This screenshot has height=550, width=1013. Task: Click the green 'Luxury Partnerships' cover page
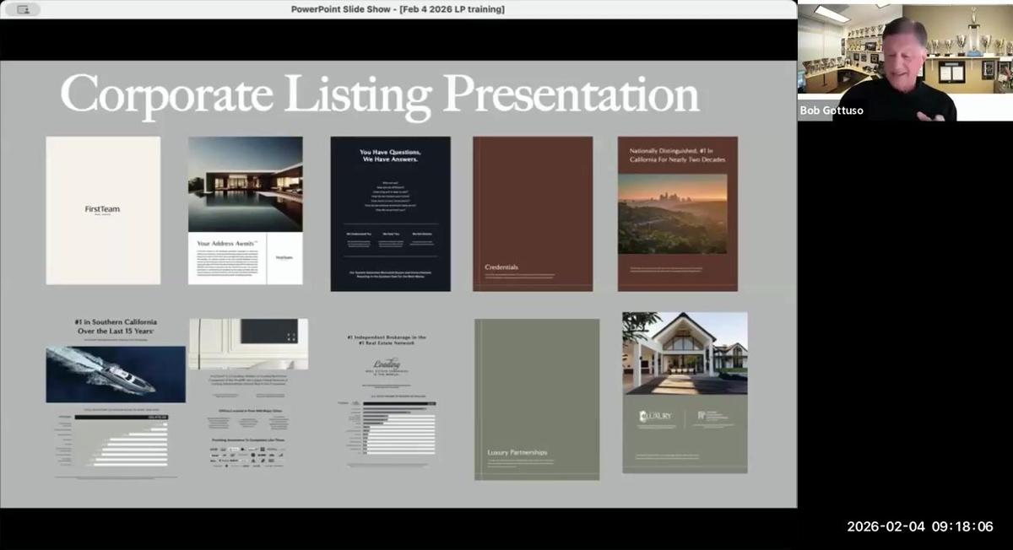[x=537, y=400]
